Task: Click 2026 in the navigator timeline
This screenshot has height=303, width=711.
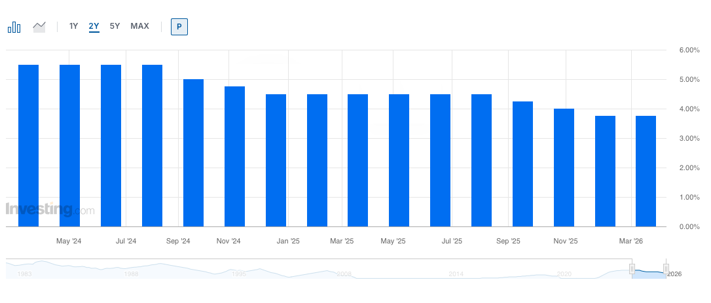Action: [674, 274]
